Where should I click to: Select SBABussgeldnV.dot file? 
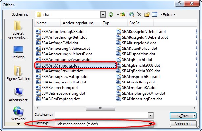(136, 43)
